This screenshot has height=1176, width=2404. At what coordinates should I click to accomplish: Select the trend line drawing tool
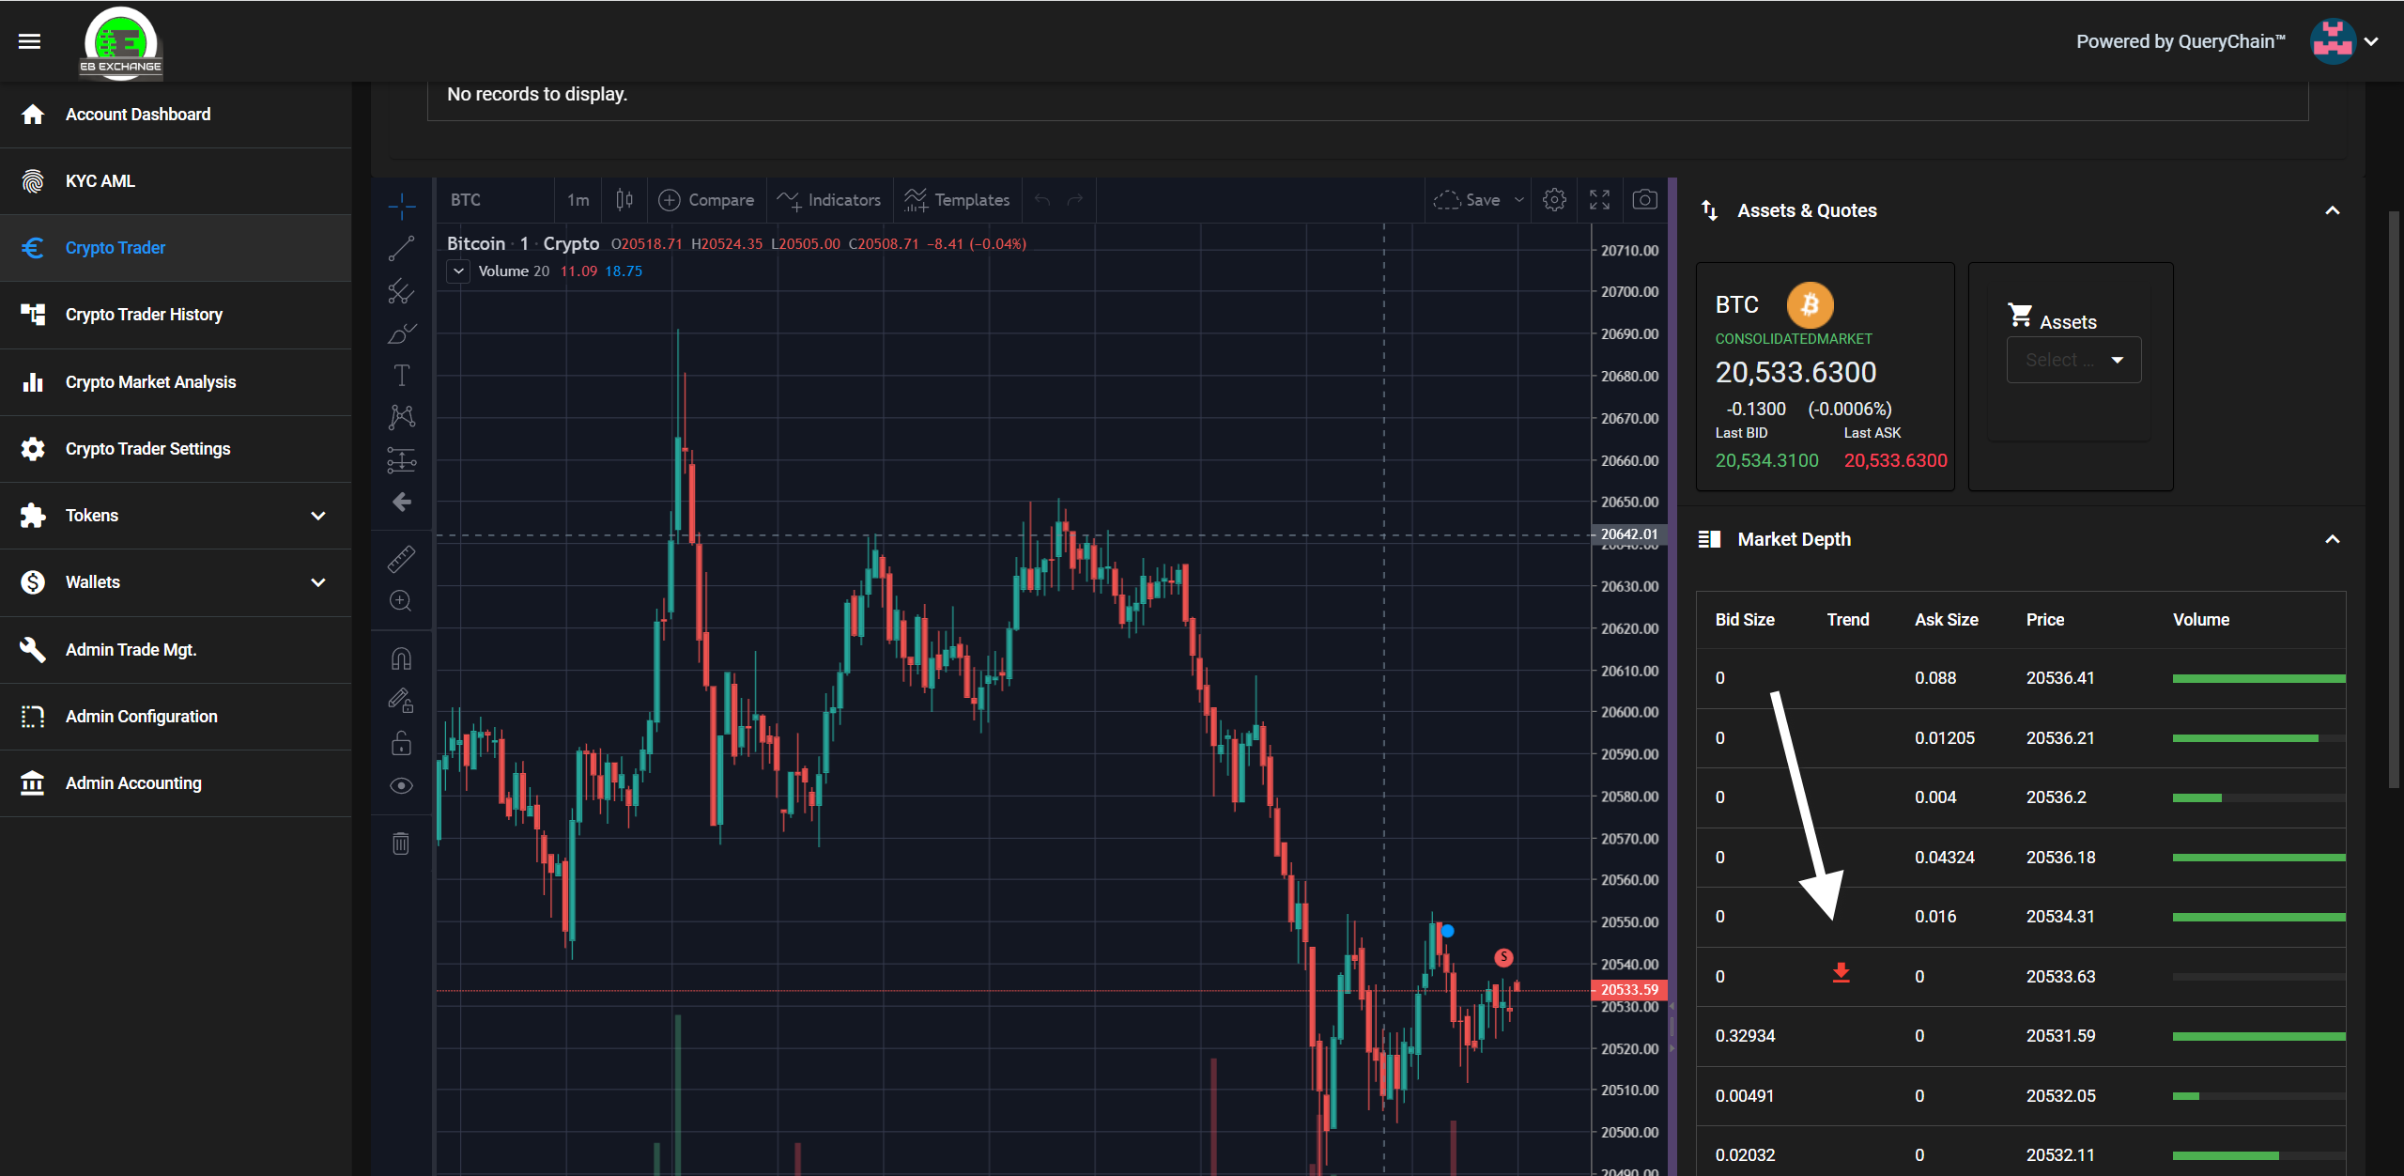click(x=402, y=249)
